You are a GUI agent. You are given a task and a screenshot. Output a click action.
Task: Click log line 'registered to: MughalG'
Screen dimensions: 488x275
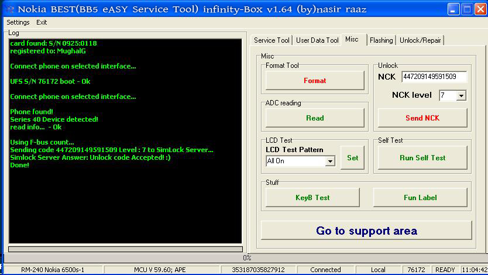48,51
